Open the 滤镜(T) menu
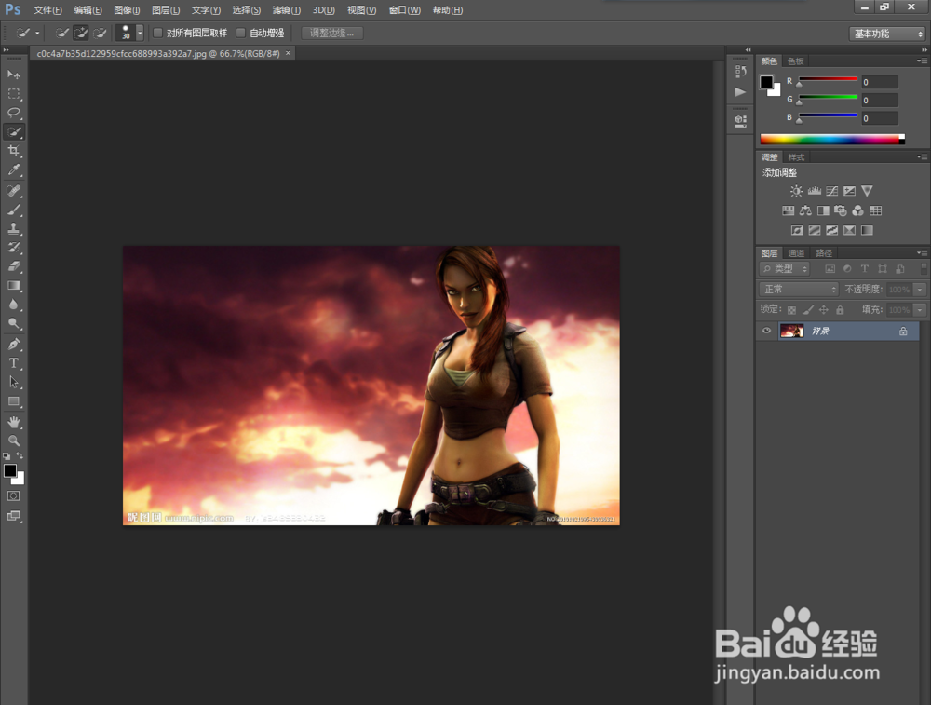 (286, 10)
